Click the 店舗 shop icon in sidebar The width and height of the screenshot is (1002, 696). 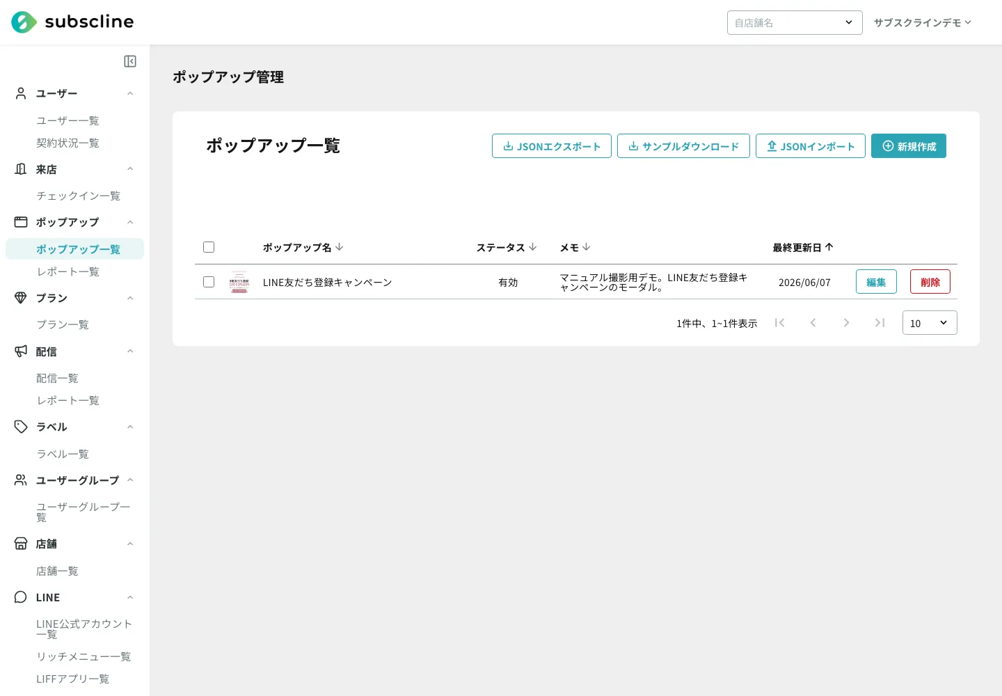21,544
